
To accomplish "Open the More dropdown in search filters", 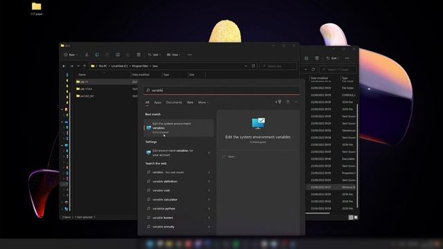I will [x=203, y=102].
